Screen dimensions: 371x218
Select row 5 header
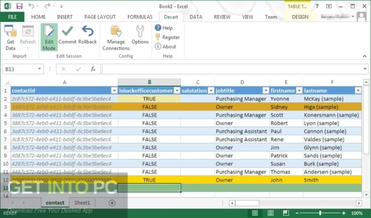click(x=5, y=123)
